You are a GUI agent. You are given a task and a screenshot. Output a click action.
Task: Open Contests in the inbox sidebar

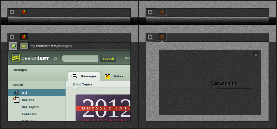click(x=29, y=114)
